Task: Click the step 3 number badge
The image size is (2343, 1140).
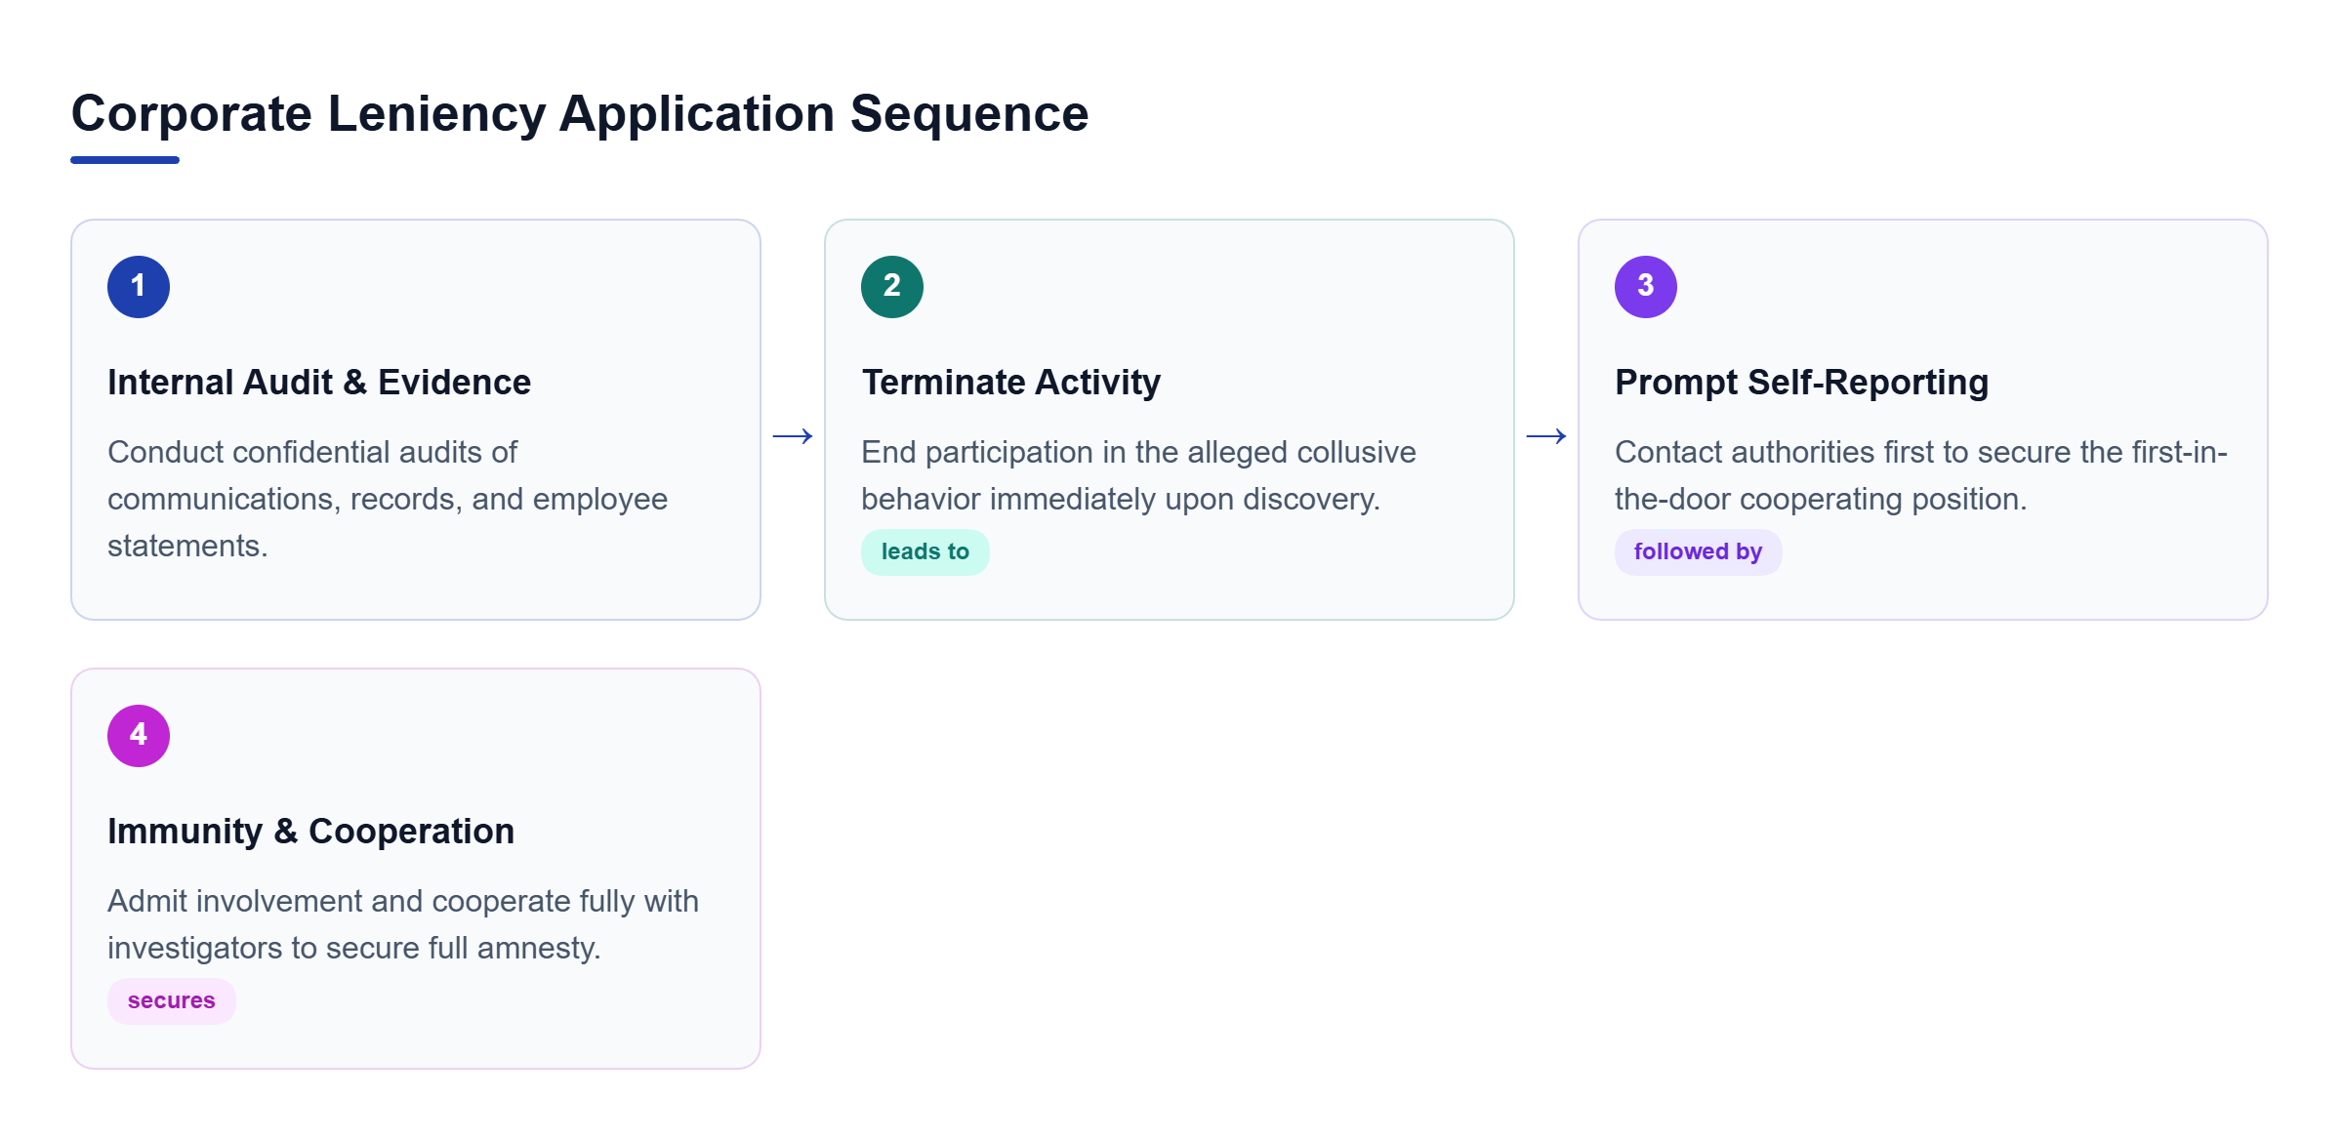Action: pyautogui.click(x=1646, y=287)
